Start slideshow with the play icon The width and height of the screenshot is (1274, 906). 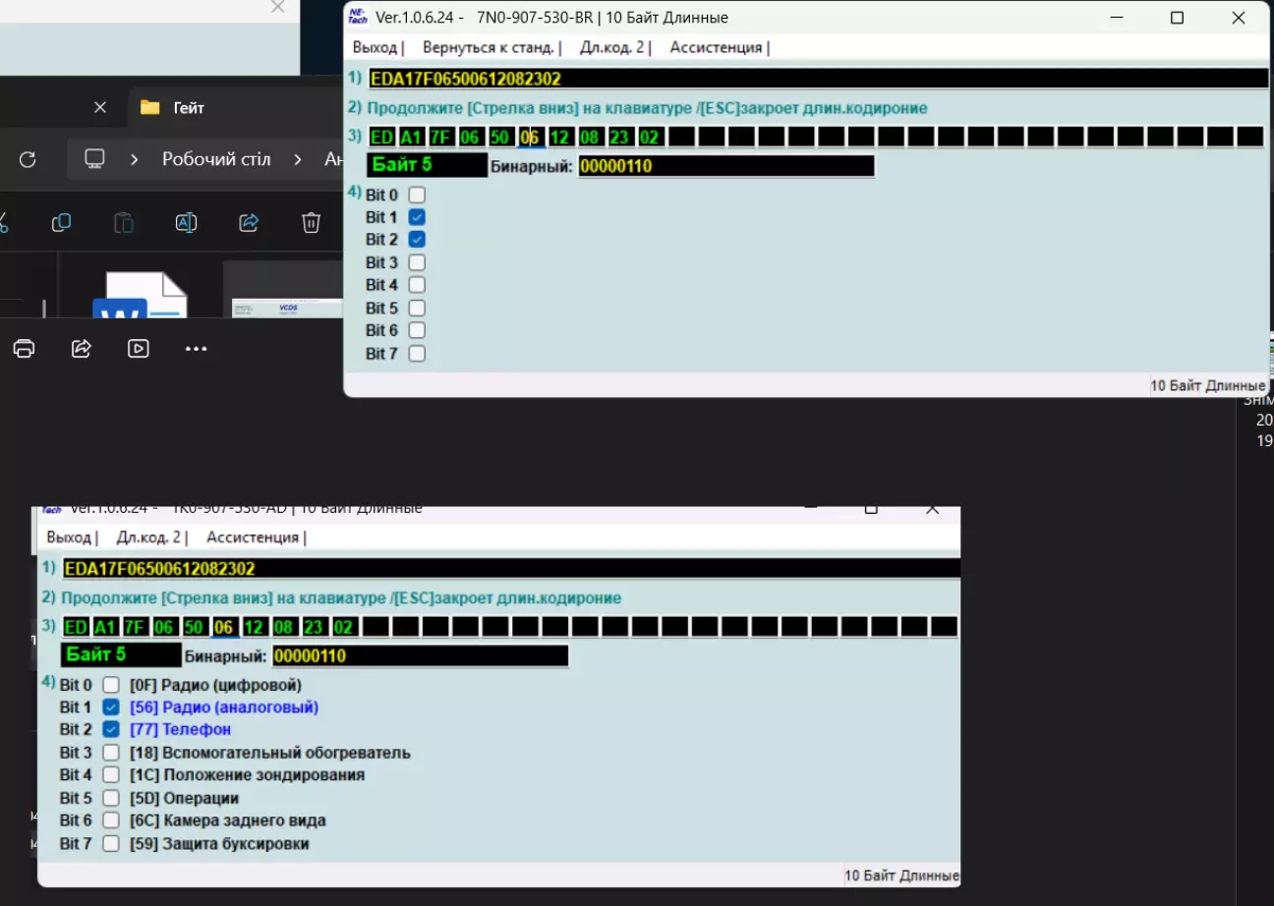pyautogui.click(x=139, y=349)
